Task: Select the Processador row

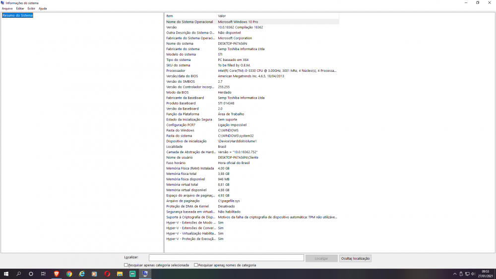Action: pyautogui.click(x=252, y=71)
